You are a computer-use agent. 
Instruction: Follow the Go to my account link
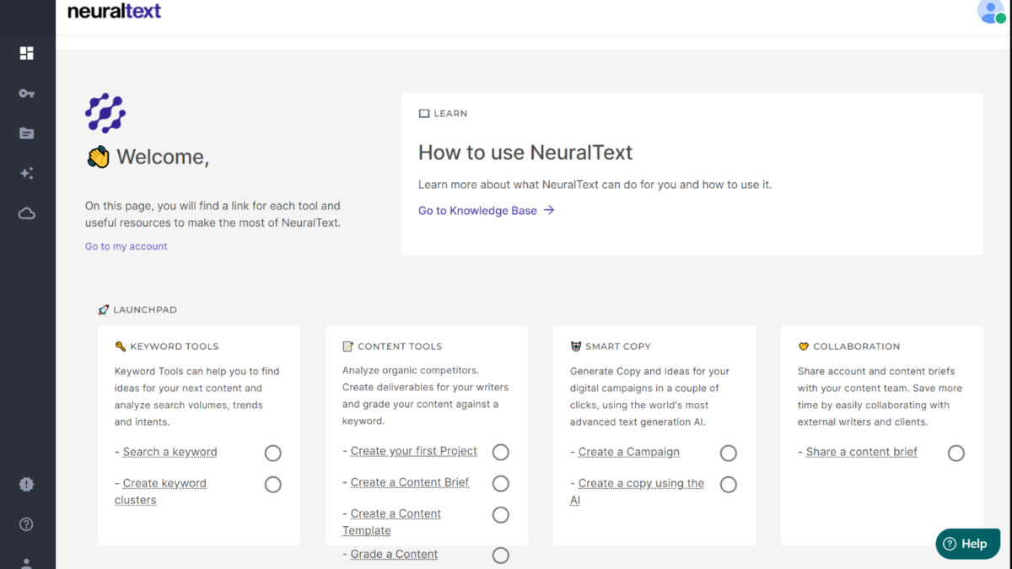pos(126,246)
